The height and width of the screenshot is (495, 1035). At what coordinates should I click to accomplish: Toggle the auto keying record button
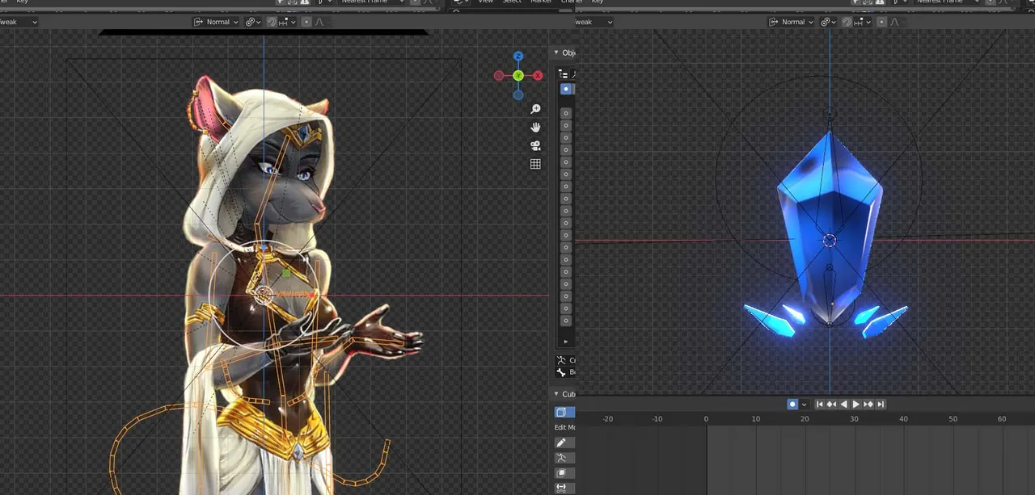792,404
